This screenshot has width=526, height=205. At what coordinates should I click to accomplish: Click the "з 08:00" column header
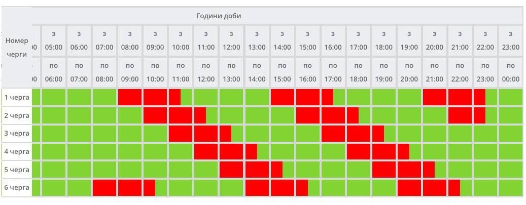[x=130, y=40]
